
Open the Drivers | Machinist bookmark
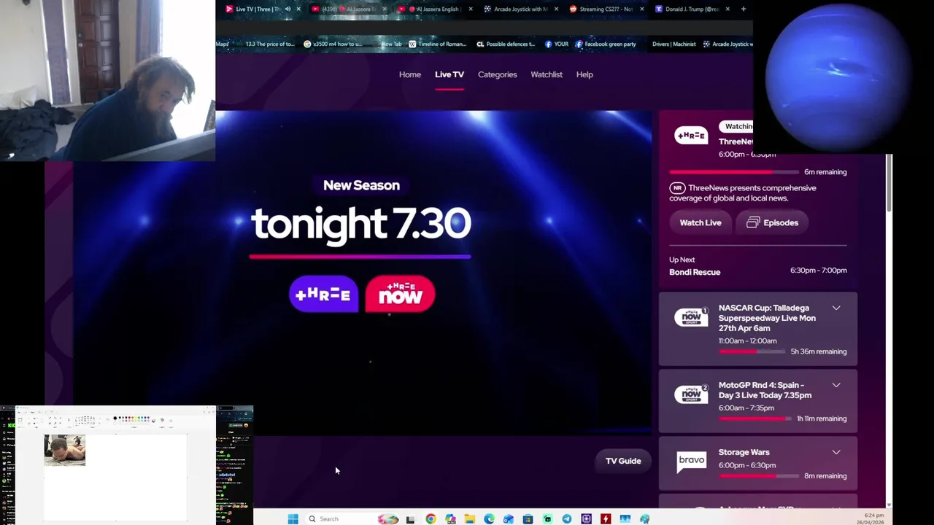(x=674, y=44)
